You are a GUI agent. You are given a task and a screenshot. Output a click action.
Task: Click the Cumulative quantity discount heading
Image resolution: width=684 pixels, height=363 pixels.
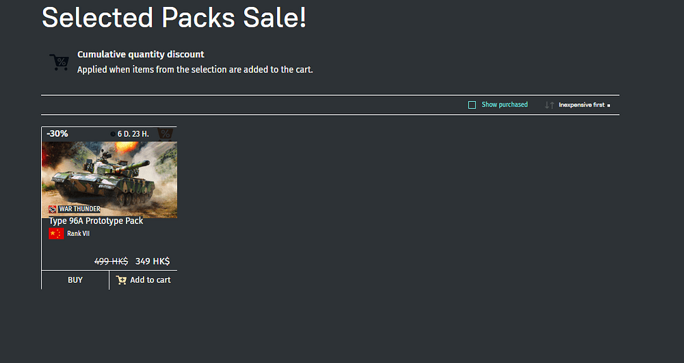pos(141,55)
